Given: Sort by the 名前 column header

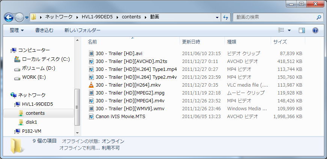Looking at the screenshot, I should pyautogui.click(x=133, y=42).
